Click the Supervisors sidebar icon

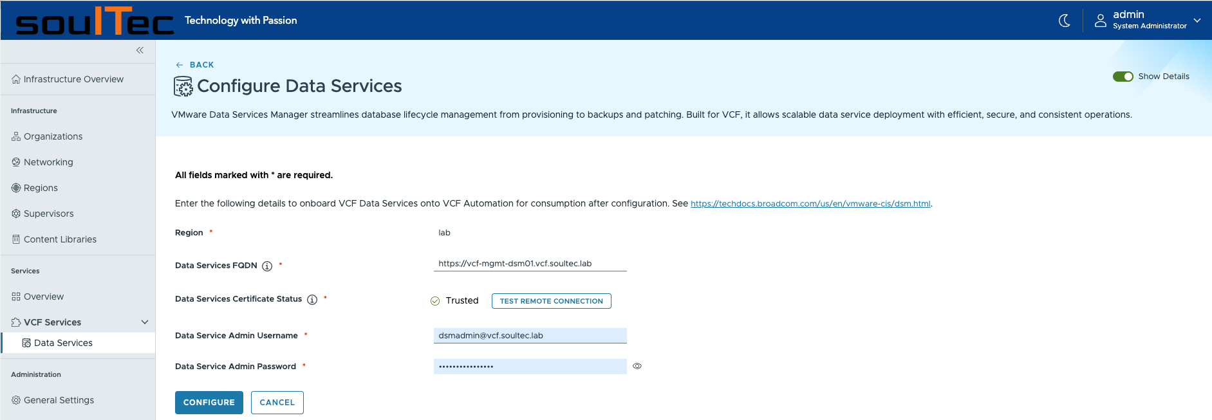(16, 214)
